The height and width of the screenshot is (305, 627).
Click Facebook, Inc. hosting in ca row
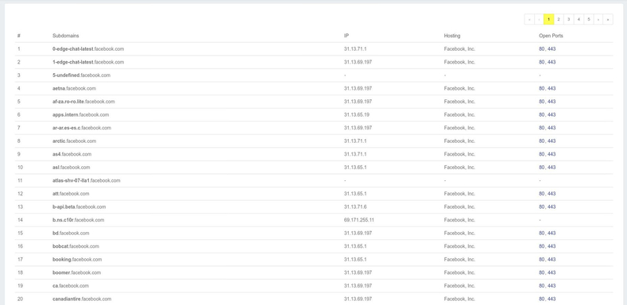pyautogui.click(x=459, y=286)
